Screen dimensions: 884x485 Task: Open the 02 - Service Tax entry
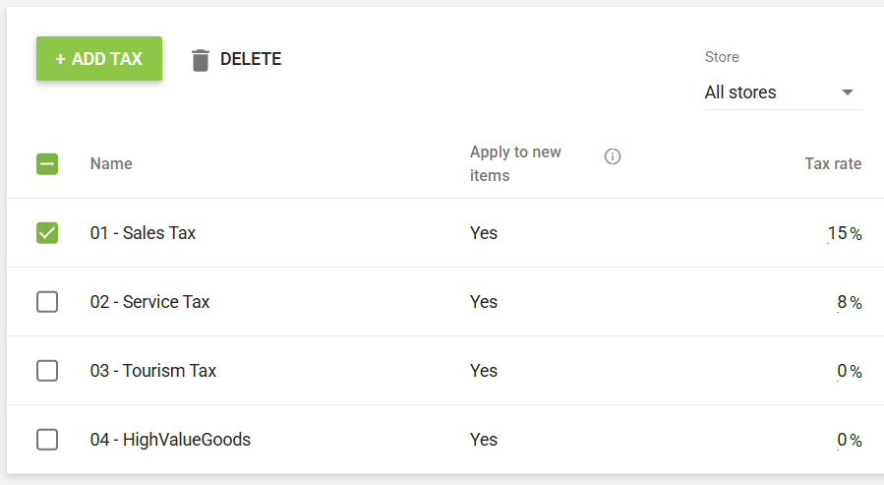pyautogui.click(x=149, y=302)
